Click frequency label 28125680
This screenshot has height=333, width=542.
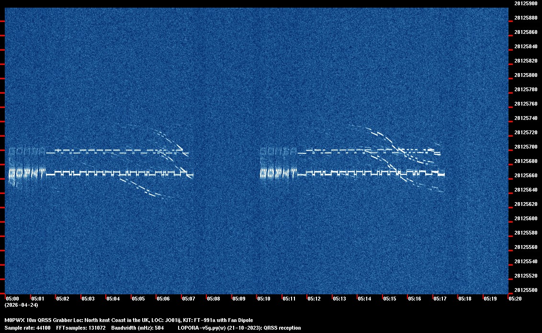coord(526,161)
